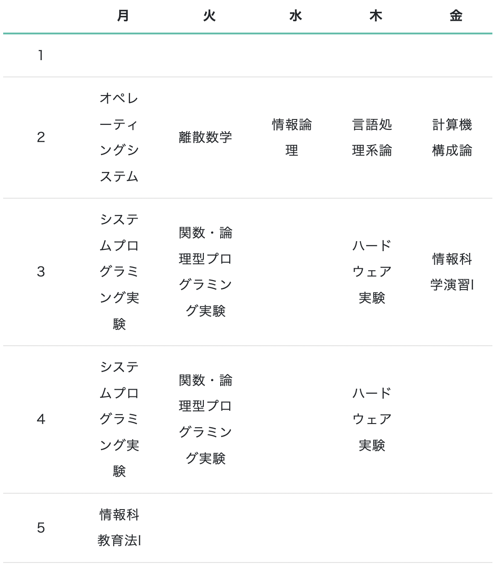Click the 水 column header
The width and height of the screenshot is (501, 572).
(x=295, y=16)
